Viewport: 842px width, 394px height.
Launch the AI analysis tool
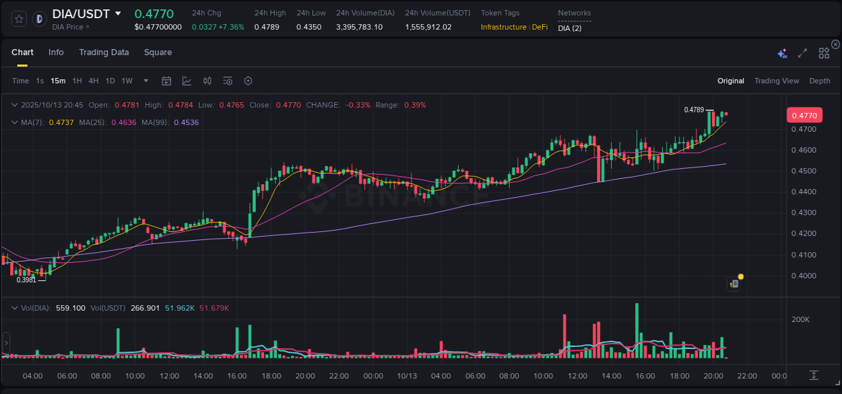782,52
